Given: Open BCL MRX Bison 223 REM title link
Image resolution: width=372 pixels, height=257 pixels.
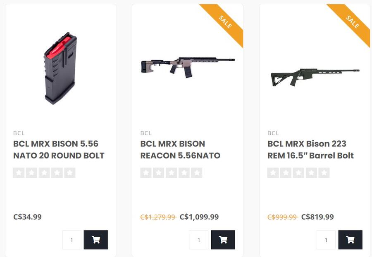Looking at the screenshot, I should 310,150.
